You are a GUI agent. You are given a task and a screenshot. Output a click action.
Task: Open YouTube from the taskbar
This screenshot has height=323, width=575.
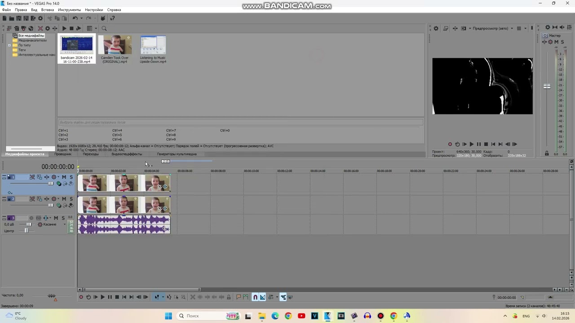point(301,316)
